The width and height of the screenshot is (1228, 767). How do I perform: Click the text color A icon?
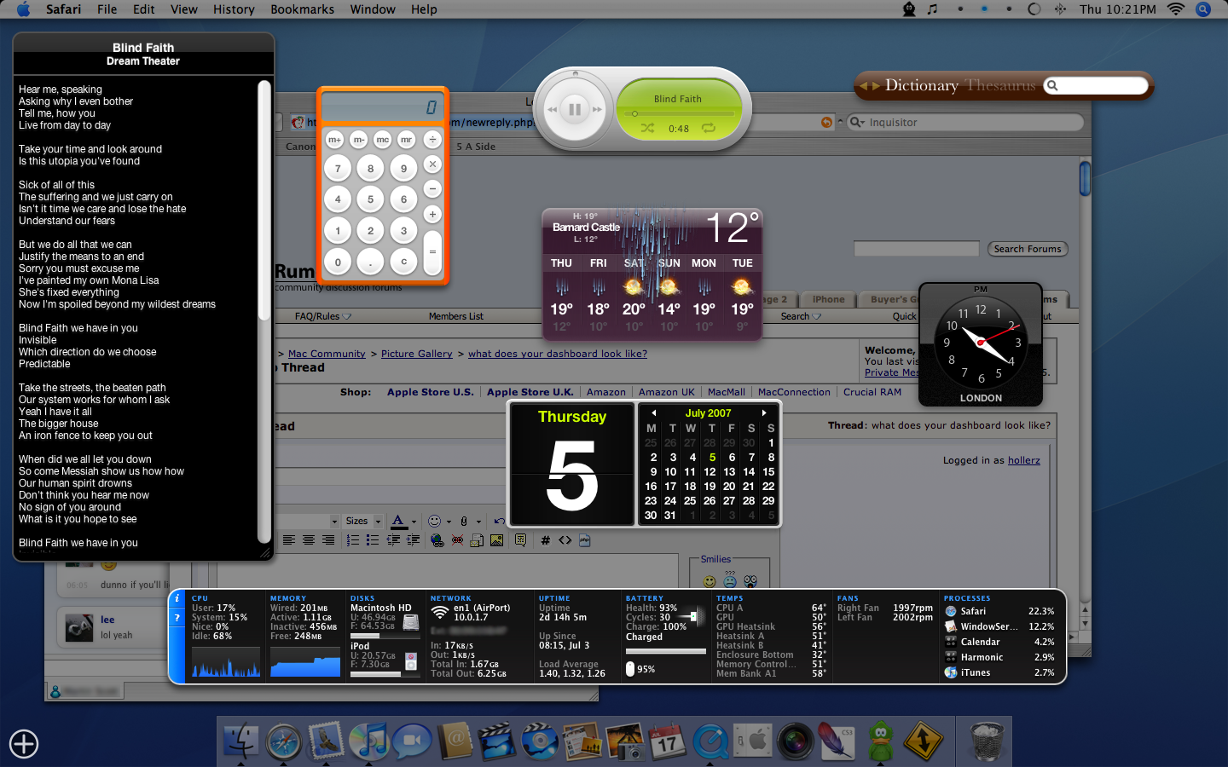click(398, 521)
